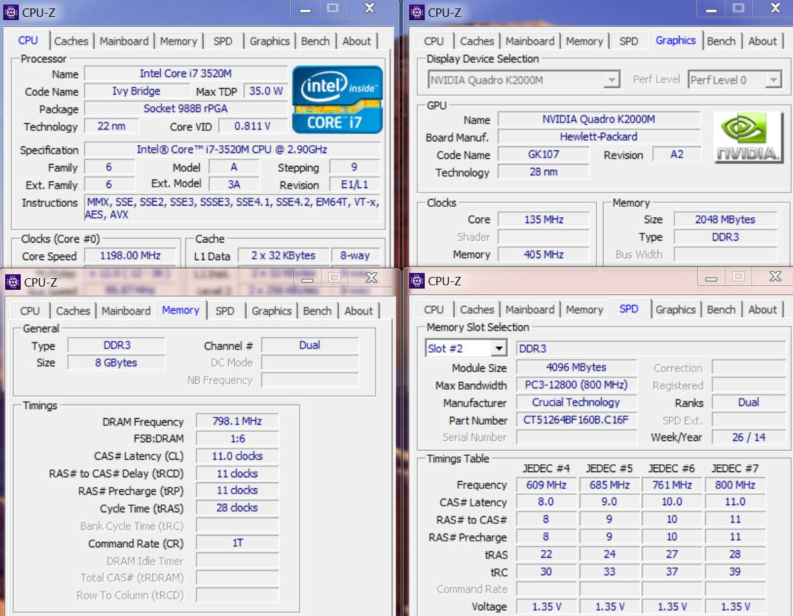Click the FSB:DRAM value '1:6'
Image resolution: width=793 pixels, height=616 pixels.
pos(237,438)
